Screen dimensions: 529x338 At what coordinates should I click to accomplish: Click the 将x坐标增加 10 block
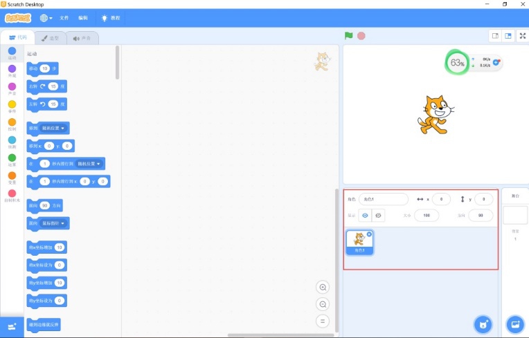(x=47, y=247)
